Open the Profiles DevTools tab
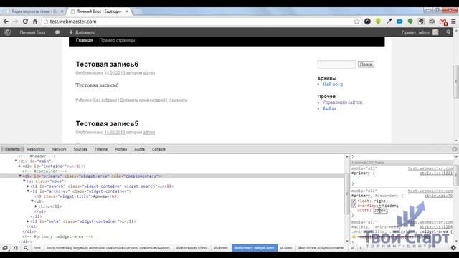The width and height of the screenshot is (459, 258). 121,149
